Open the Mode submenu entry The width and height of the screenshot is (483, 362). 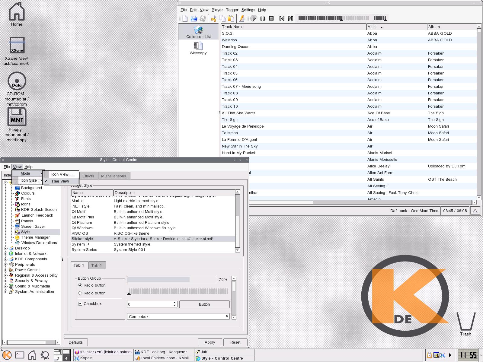[28, 173]
